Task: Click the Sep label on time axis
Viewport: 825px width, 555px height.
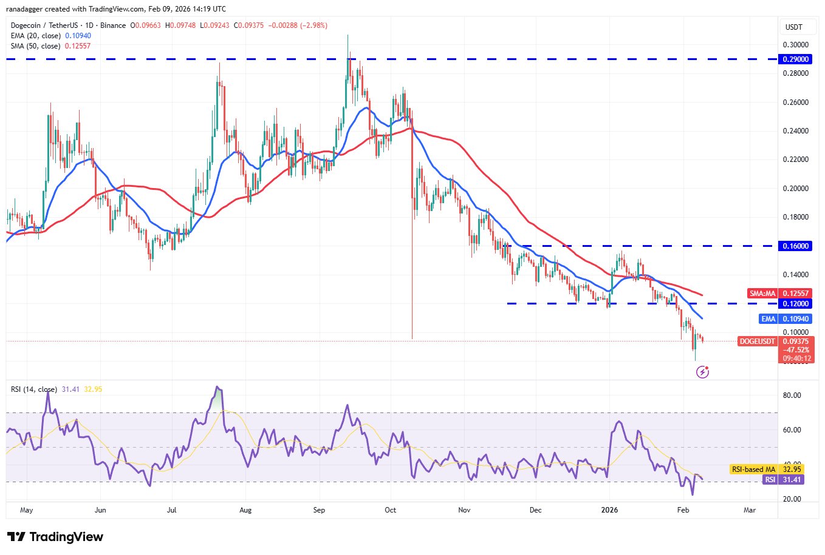Action: click(x=319, y=510)
